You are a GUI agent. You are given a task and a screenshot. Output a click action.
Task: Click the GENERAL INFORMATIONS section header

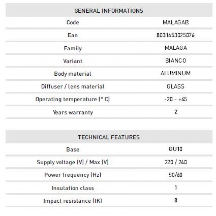coord(109,10)
